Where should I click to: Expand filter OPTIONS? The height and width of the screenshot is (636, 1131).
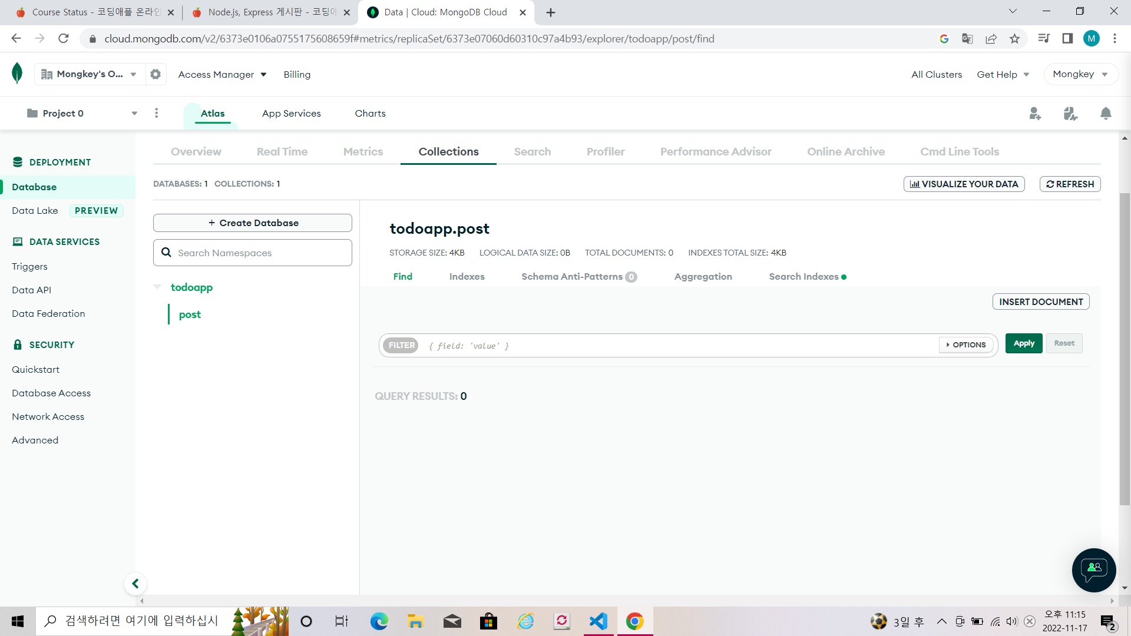966,344
